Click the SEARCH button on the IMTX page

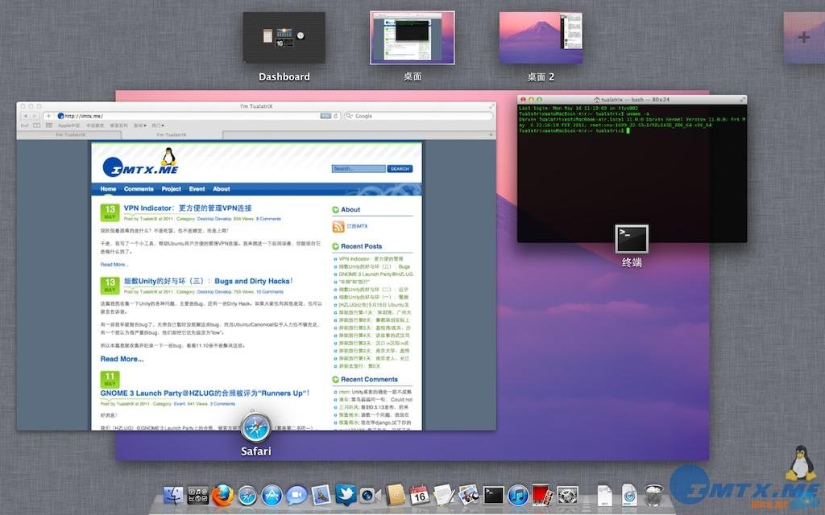pos(400,169)
